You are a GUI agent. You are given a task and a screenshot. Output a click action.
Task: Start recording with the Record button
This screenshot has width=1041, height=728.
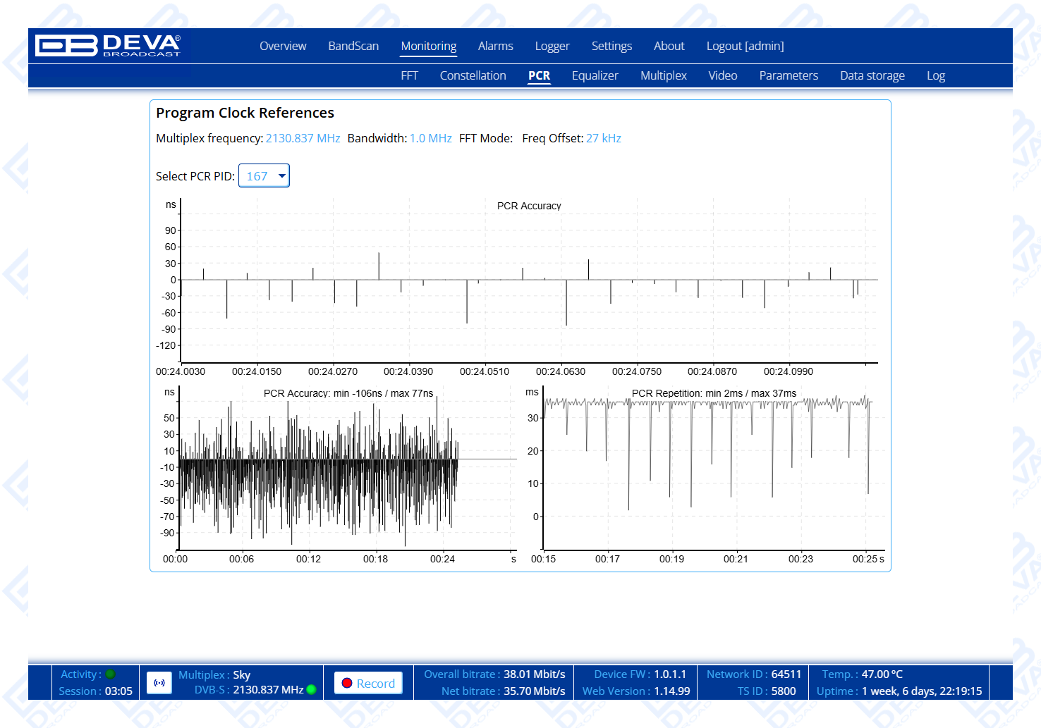pyautogui.click(x=368, y=683)
